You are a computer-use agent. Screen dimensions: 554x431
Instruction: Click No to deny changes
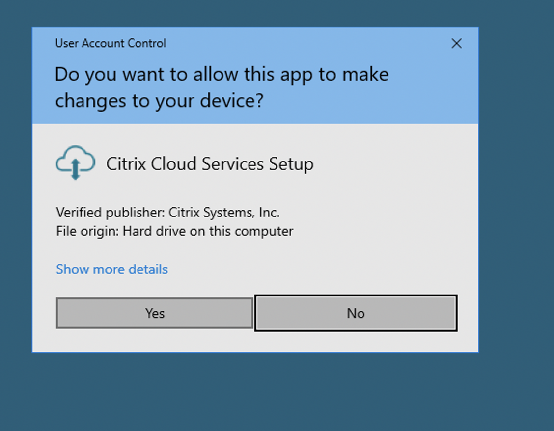[356, 313]
